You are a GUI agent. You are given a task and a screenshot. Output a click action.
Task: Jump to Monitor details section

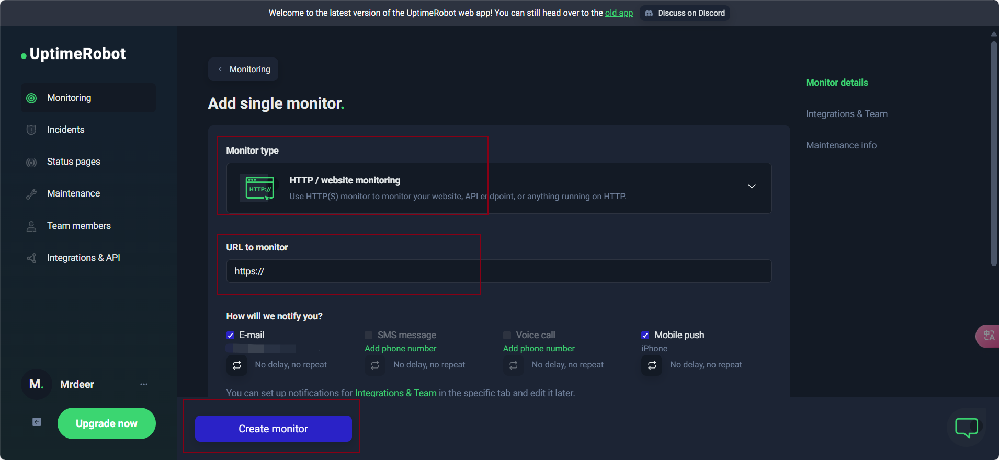(x=837, y=83)
